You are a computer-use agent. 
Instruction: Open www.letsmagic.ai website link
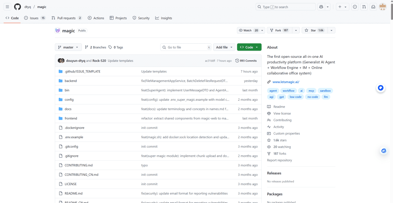pyautogui.click(x=286, y=82)
